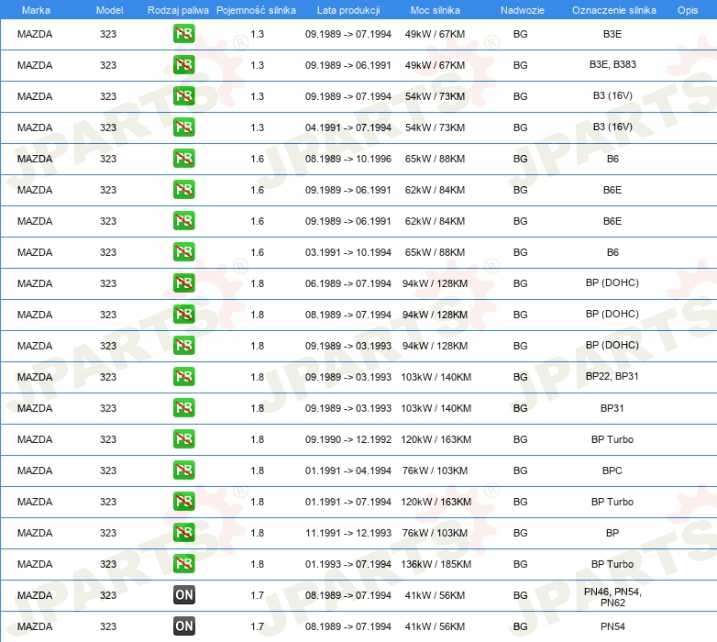This screenshot has height=642, width=717.
Task: Select the BP Turbo code in the 136kW row
Action: [x=612, y=564]
